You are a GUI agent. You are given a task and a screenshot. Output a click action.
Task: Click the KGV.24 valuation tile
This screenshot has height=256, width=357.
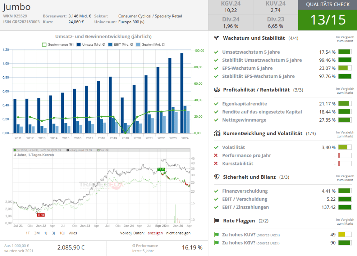coord(231,7)
